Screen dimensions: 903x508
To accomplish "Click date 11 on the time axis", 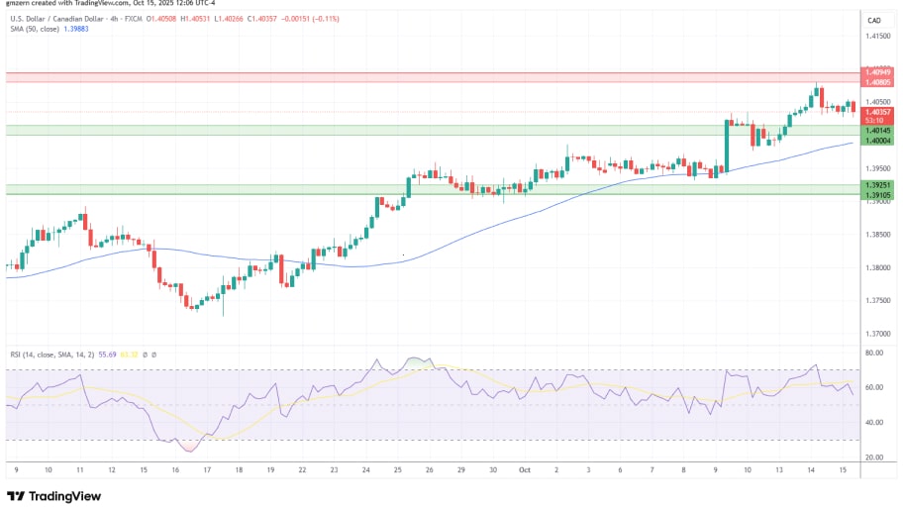I will pos(80,470).
